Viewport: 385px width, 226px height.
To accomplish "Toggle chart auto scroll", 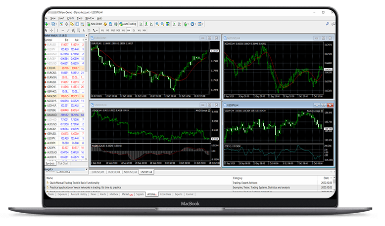I will click(174, 24).
